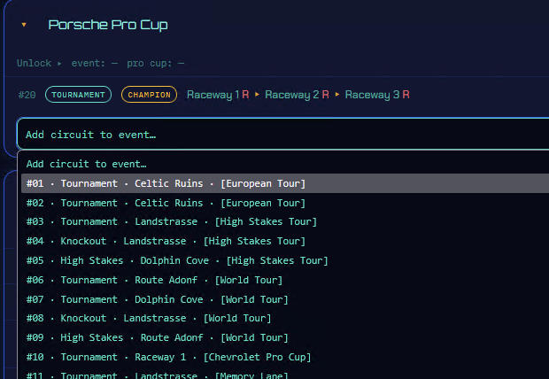Select option #01 Tournament Celtic Ruins
Viewport: 549px width, 379px height.
click(285, 183)
